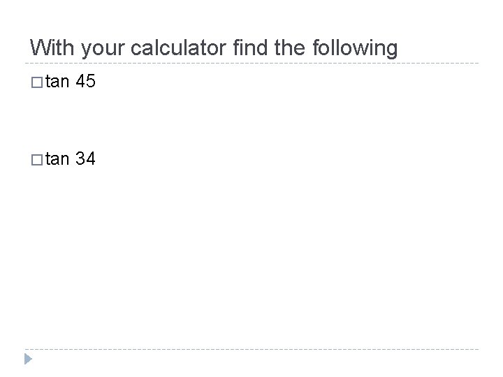Click the blank margin above the slide title

[x=251, y=17]
